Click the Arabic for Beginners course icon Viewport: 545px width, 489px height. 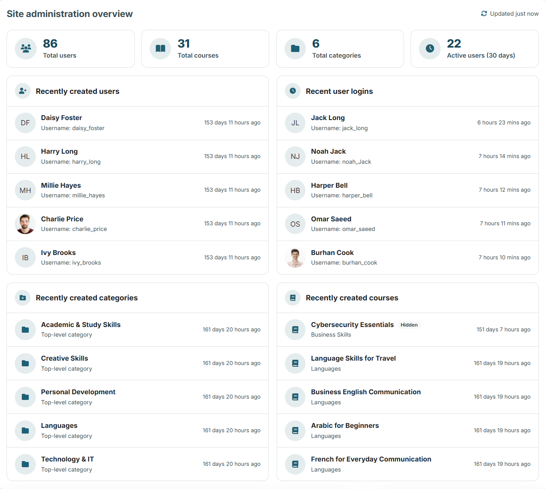point(295,430)
